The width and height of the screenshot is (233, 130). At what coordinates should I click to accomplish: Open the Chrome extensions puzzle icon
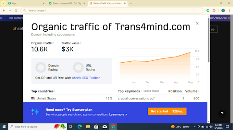[x=214, y=11]
